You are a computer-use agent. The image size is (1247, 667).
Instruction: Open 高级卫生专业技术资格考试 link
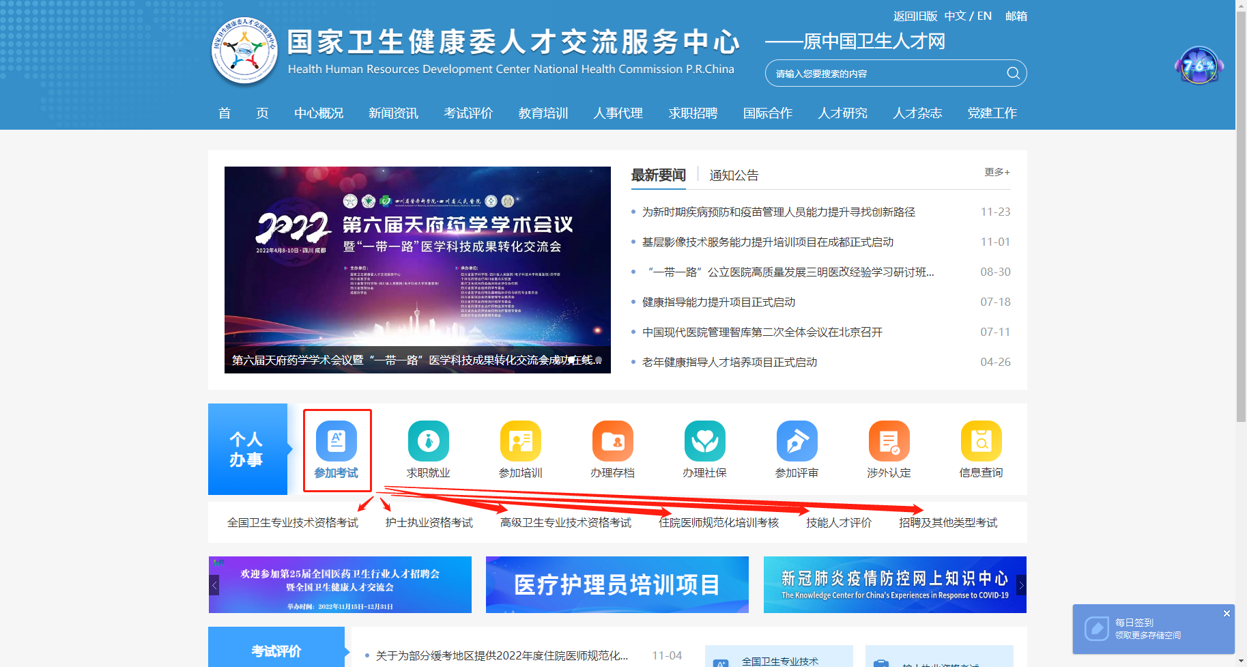pyautogui.click(x=566, y=523)
